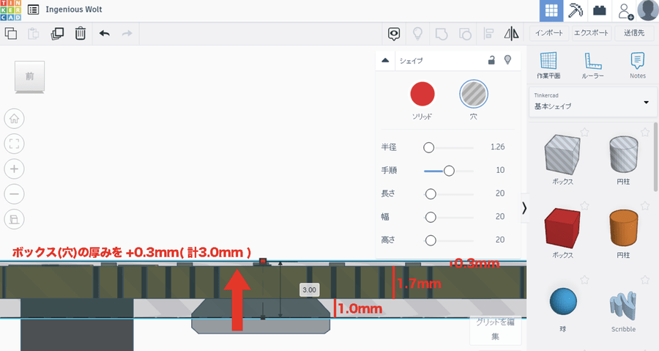The image size is (659, 351).
Task: Click the Paste toolbar icon
Action: click(34, 33)
